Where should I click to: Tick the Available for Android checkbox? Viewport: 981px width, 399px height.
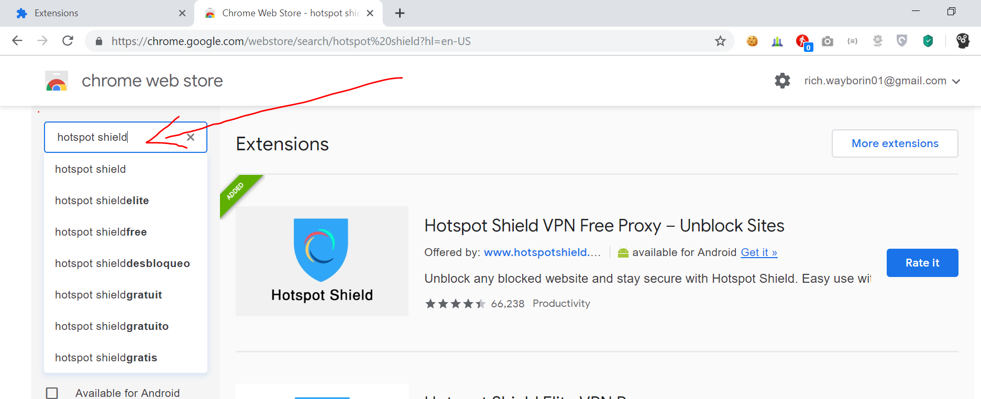(52, 393)
